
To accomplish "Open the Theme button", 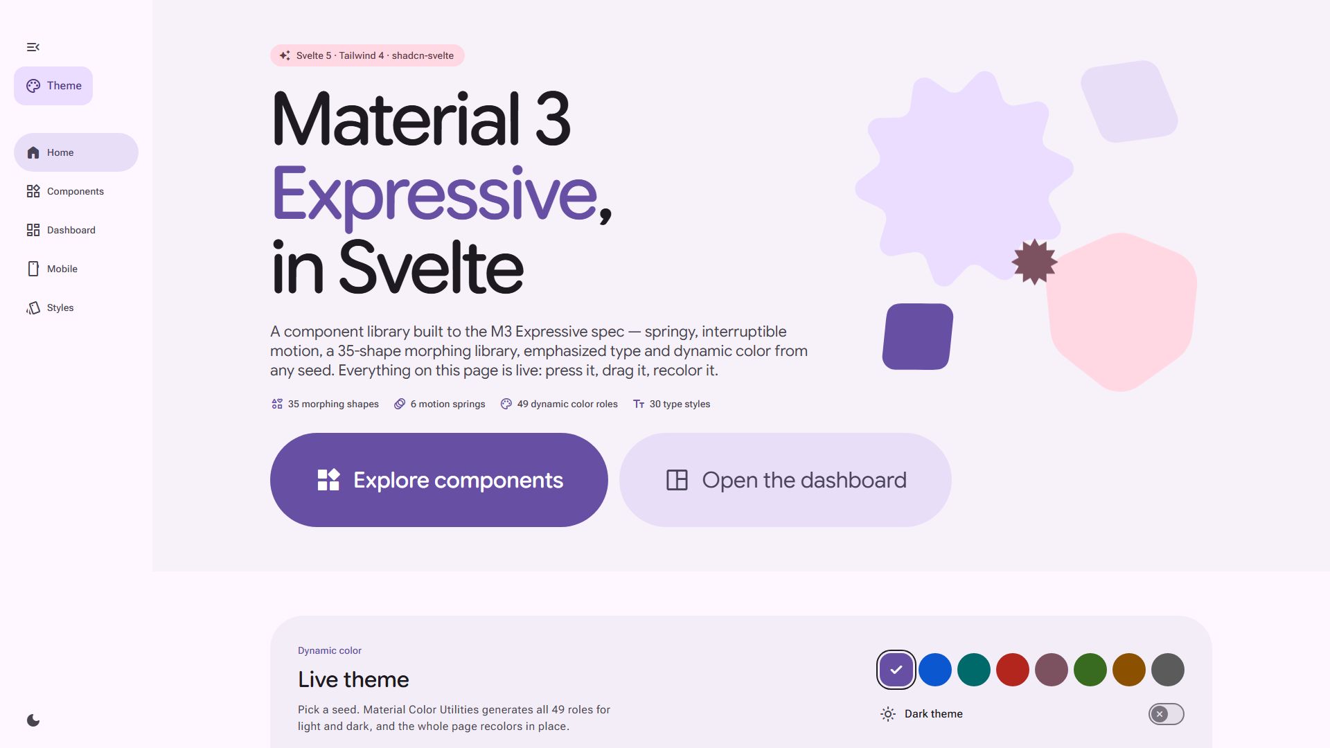I will (53, 86).
